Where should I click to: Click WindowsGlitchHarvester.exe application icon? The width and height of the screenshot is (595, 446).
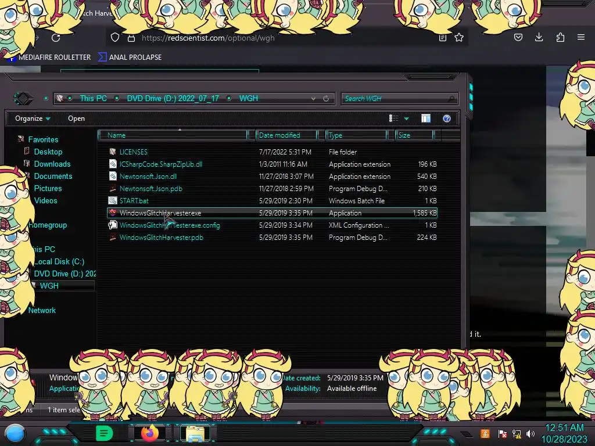pos(112,213)
